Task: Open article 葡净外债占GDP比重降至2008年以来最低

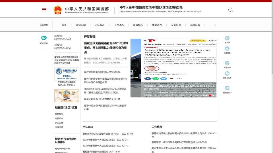Action: (105, 107)
